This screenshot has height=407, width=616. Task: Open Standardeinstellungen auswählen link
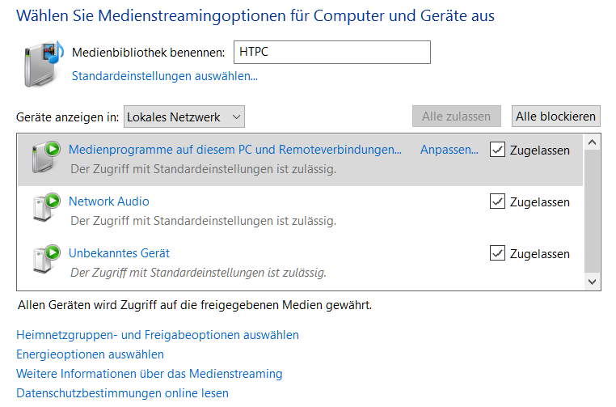tap(165, 76)
